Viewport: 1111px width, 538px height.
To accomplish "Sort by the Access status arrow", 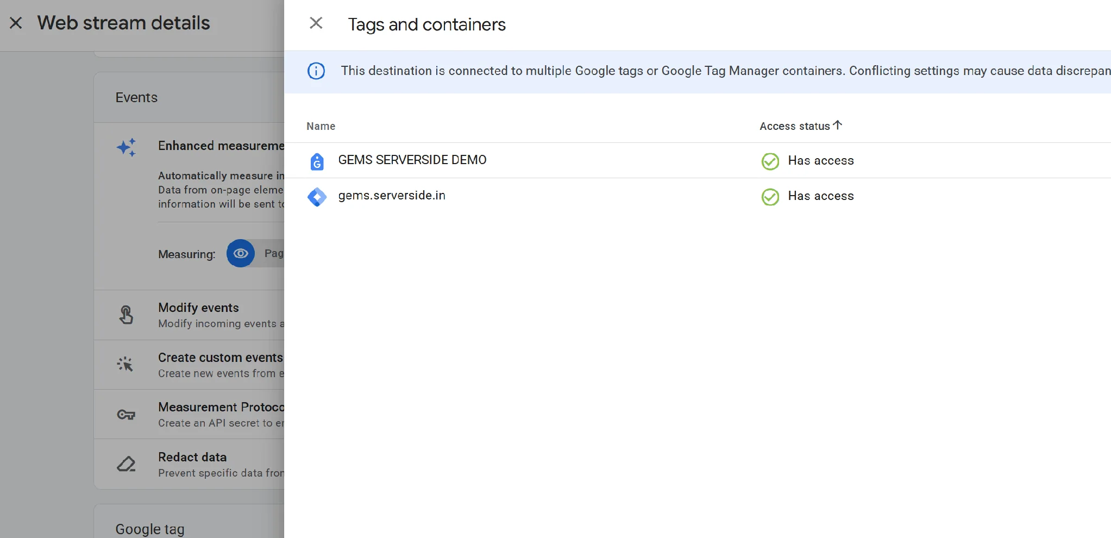I will point(838,125).
